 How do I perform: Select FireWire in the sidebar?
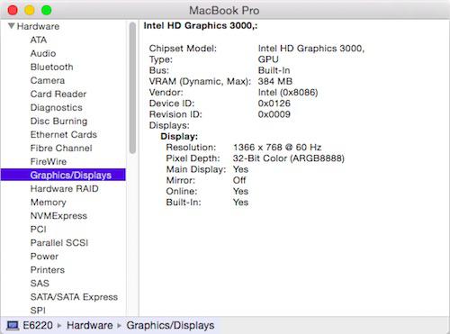pyautogui.click(x=49, y=161)
